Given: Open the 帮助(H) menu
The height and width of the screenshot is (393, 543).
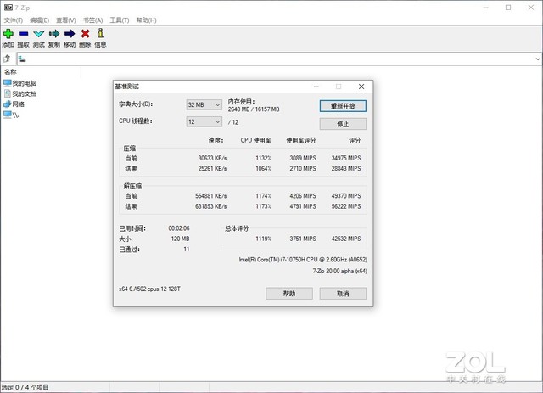Looking at the screenshot, I should 146,20.
